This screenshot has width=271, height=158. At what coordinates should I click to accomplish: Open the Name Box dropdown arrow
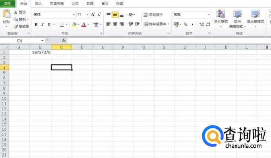pyautogui.click(x=42, y=41)
